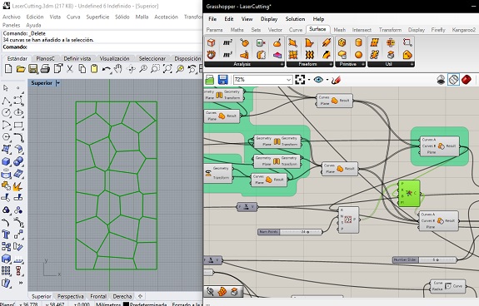This screenshot has width=479, height=306.
Task: Switch to Derecha viewport tab
Action: 122,296
